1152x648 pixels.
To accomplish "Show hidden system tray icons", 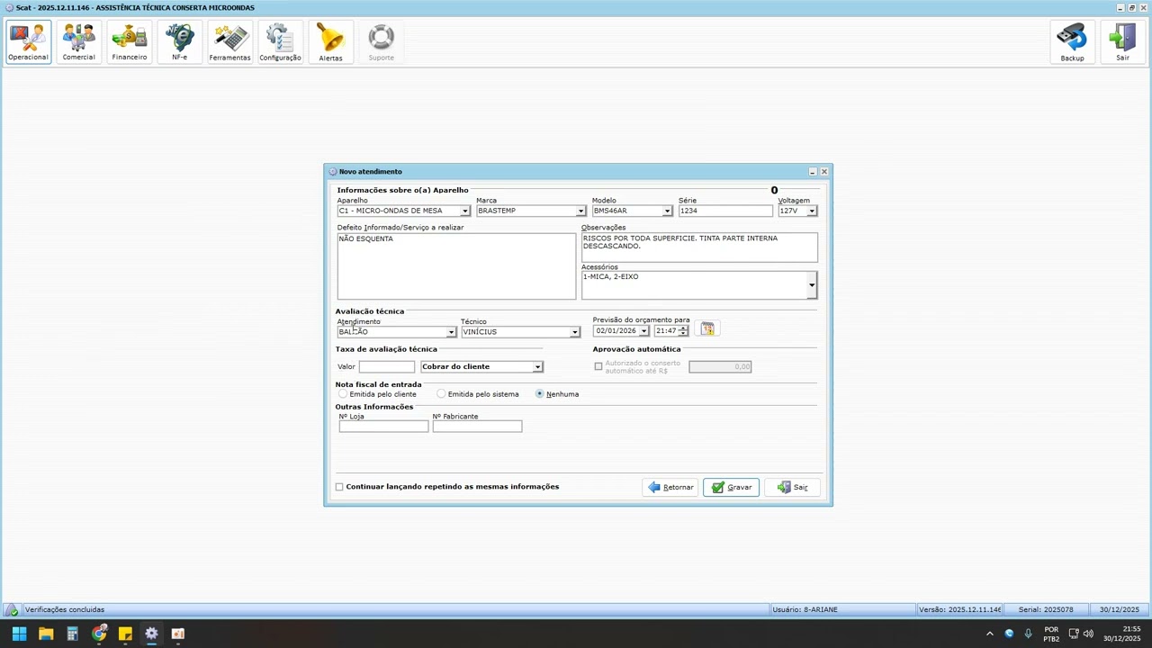I will click(990, 634).
